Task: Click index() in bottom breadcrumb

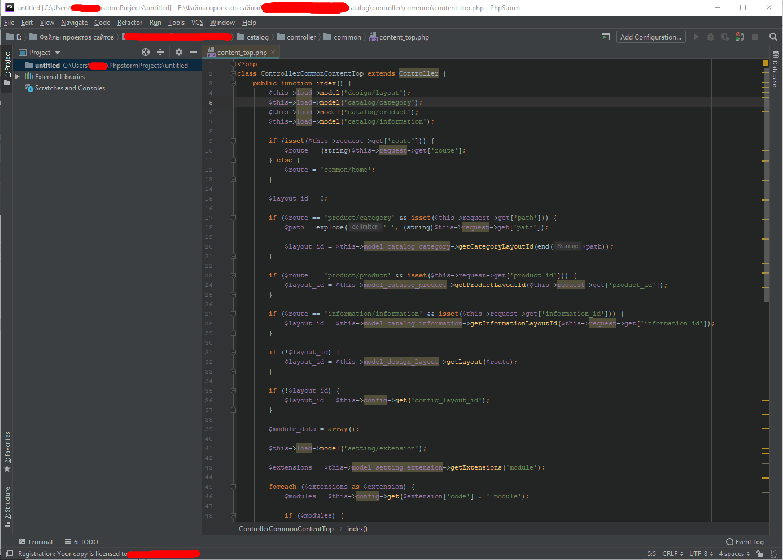Action: tap(357, 529)
